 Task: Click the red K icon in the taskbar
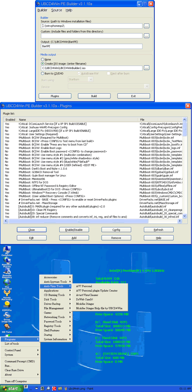coord(54,388)
